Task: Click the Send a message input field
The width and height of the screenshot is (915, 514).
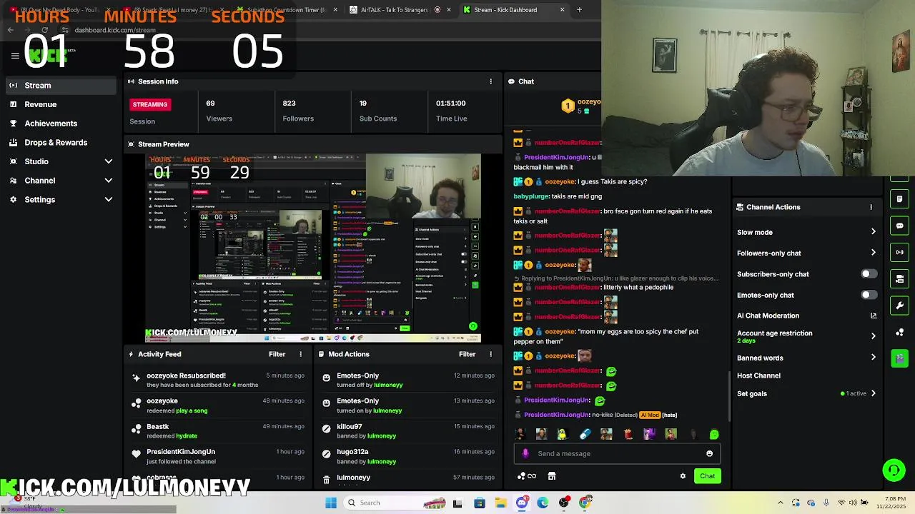Action: pyautogui.click(x=618, y=453)
